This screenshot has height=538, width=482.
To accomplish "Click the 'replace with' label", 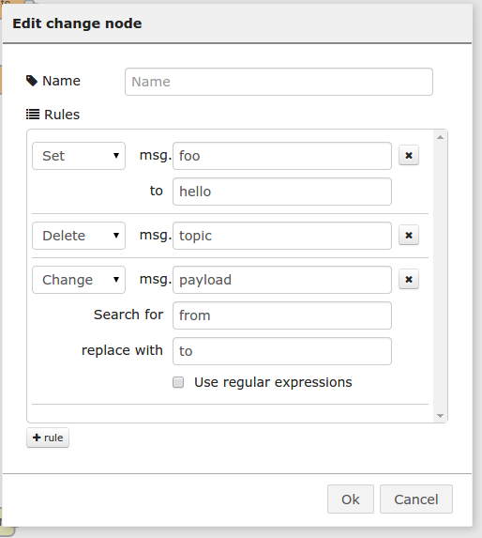I will click(122, 350).
